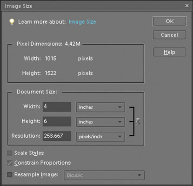This screenshot has width=193, height=186.
Task: Click the Resolution field showing 253.667
Action: [57, 136]
